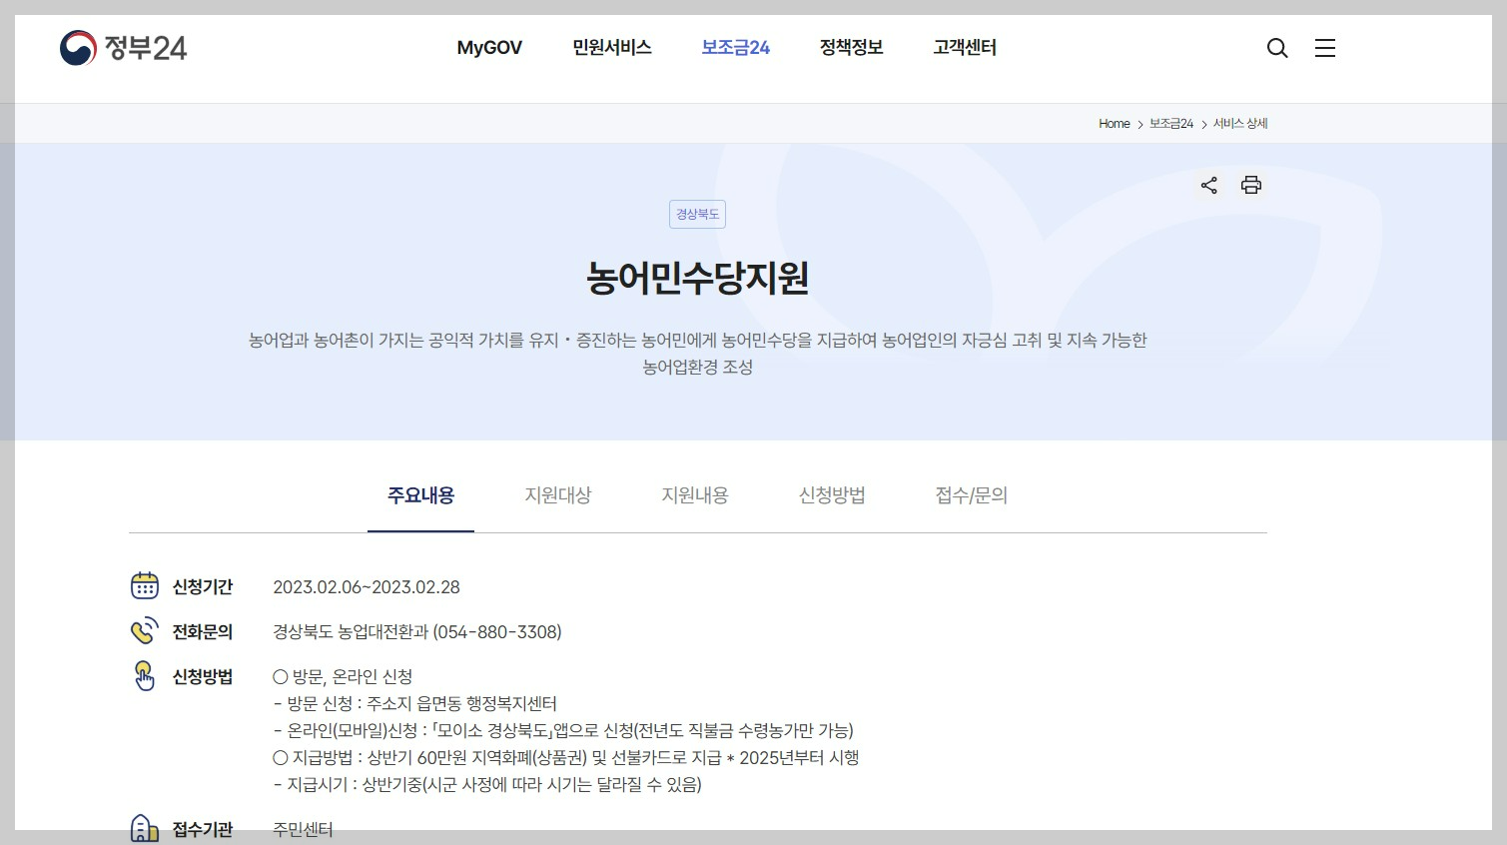Switch to 접수/문의 tab

click(x=971, y=495)
